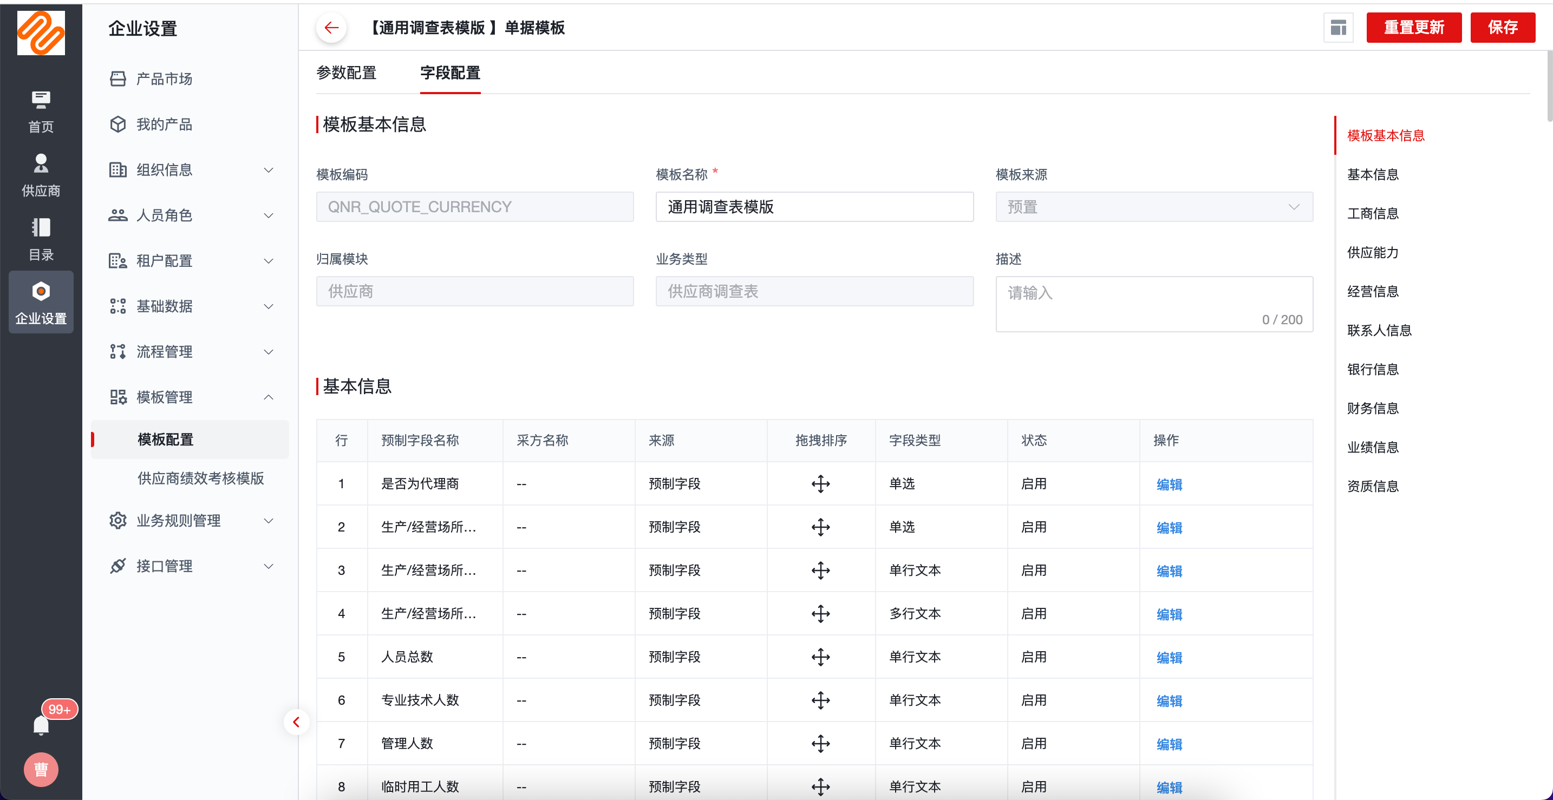Image resolution: width=1553 pixels, height=800 pixels.
Task: Expand 租户配置 menu chevron
Action: click(x=269, y=261)
